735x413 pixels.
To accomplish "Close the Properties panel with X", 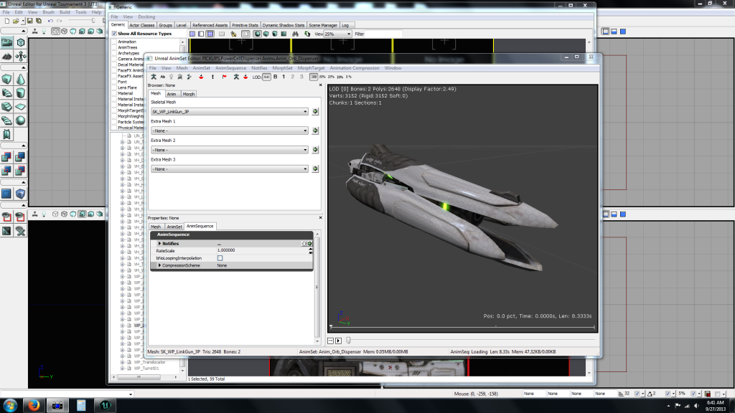I will pos(321,218).
